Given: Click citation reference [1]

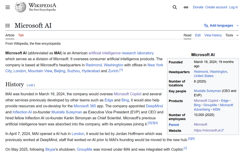Looking at the screenshot, I should 121,70.
